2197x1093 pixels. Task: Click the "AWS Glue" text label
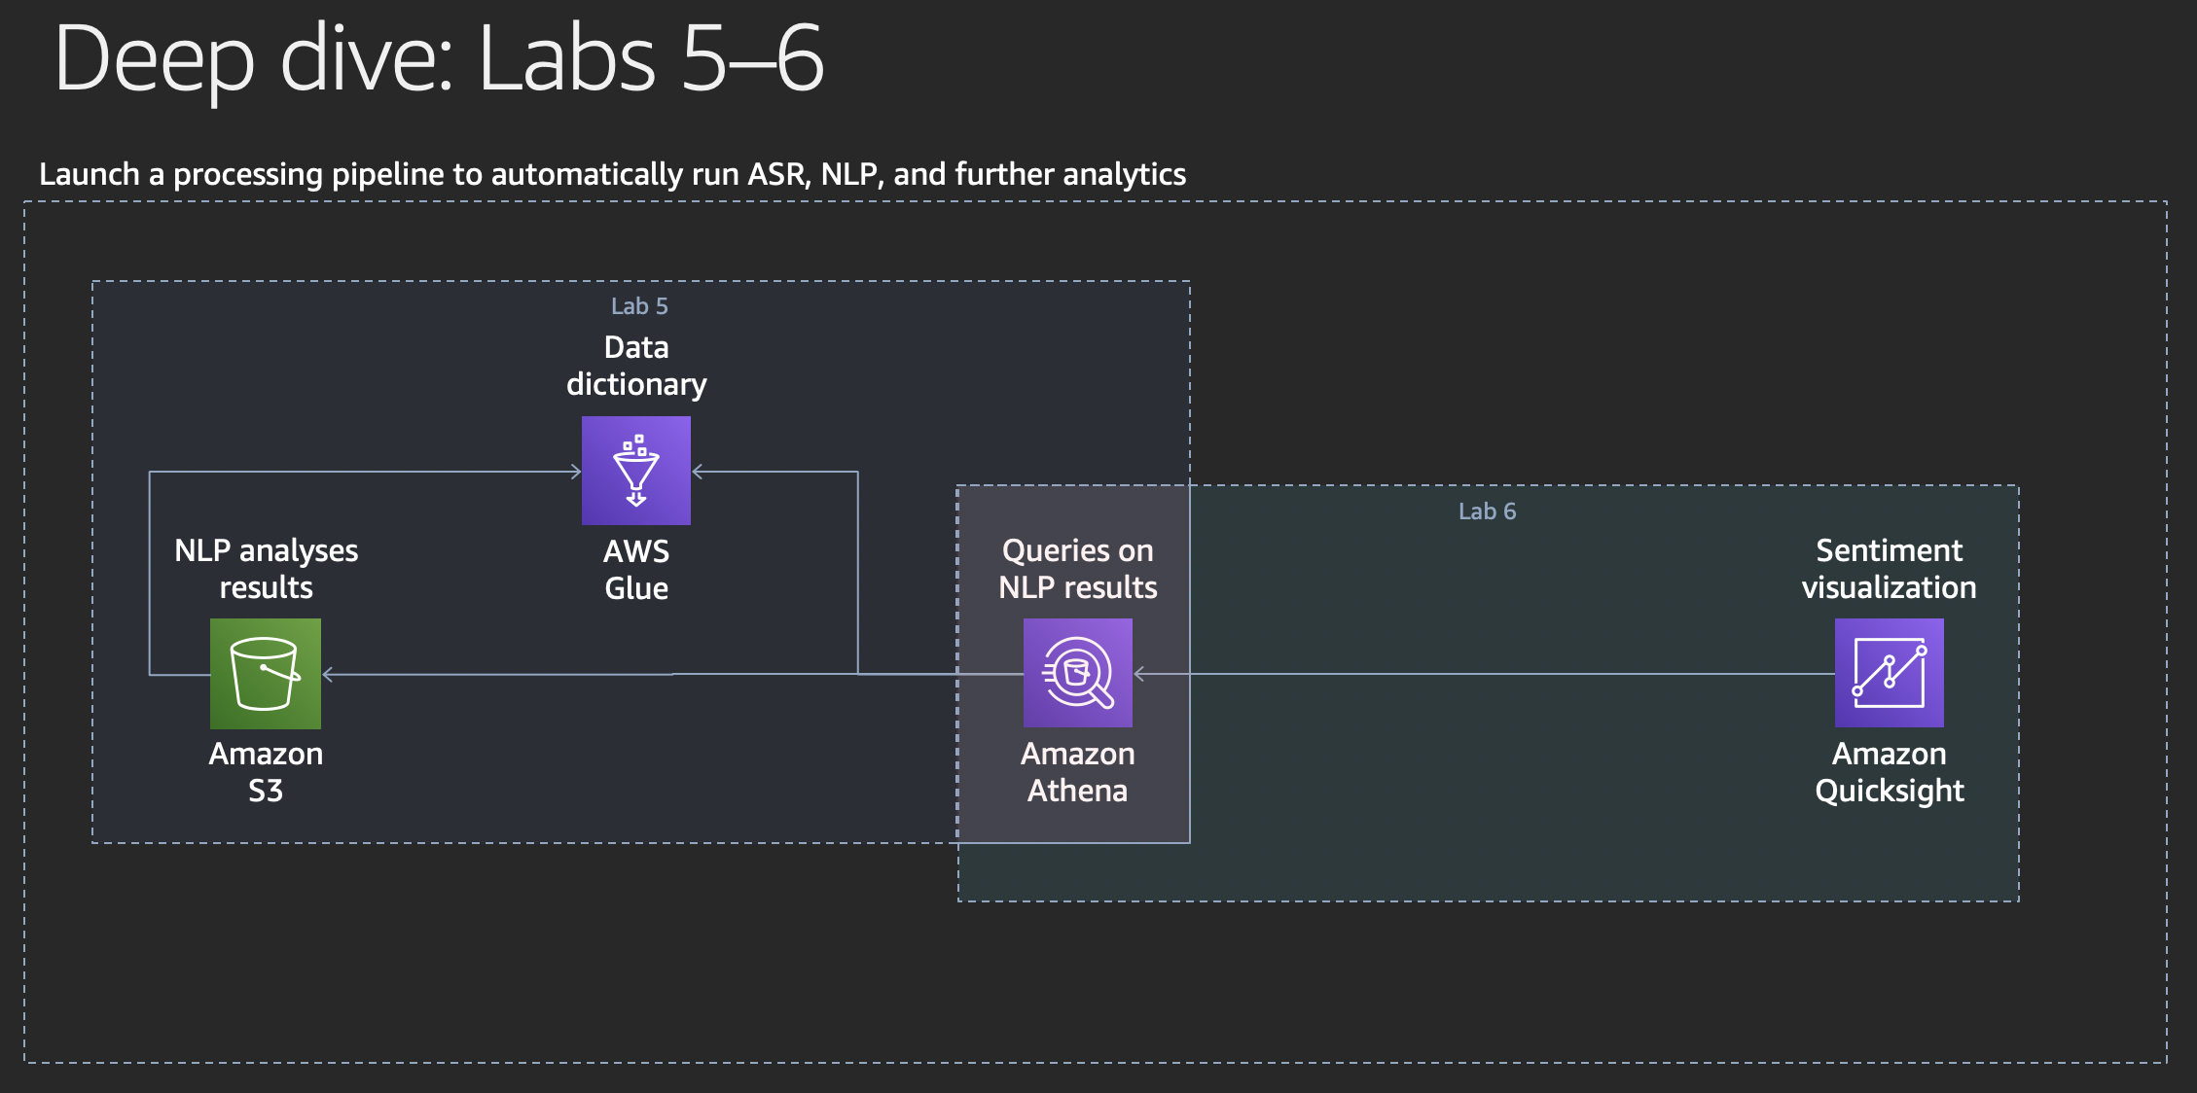click(636, 570)
